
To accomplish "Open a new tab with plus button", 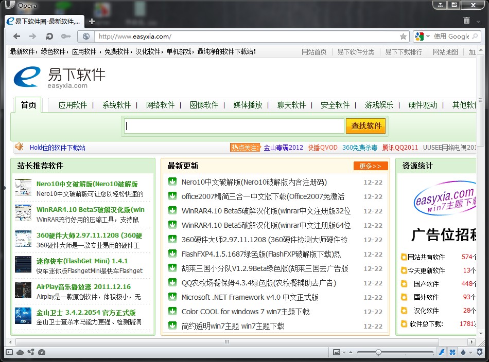I will pos(92,21).
